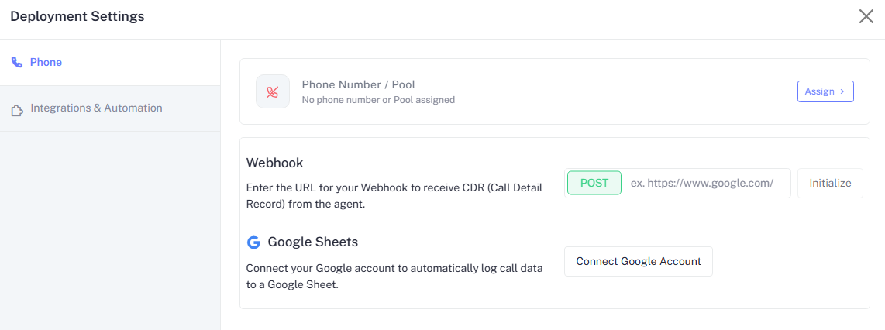
Task: Click the phone handset icon in sidebar
Action: [x=17, y=63]
